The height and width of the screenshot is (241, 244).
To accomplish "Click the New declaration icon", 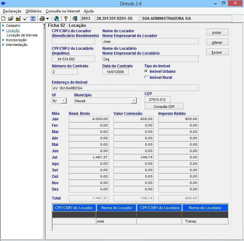I will coord(4,19).
